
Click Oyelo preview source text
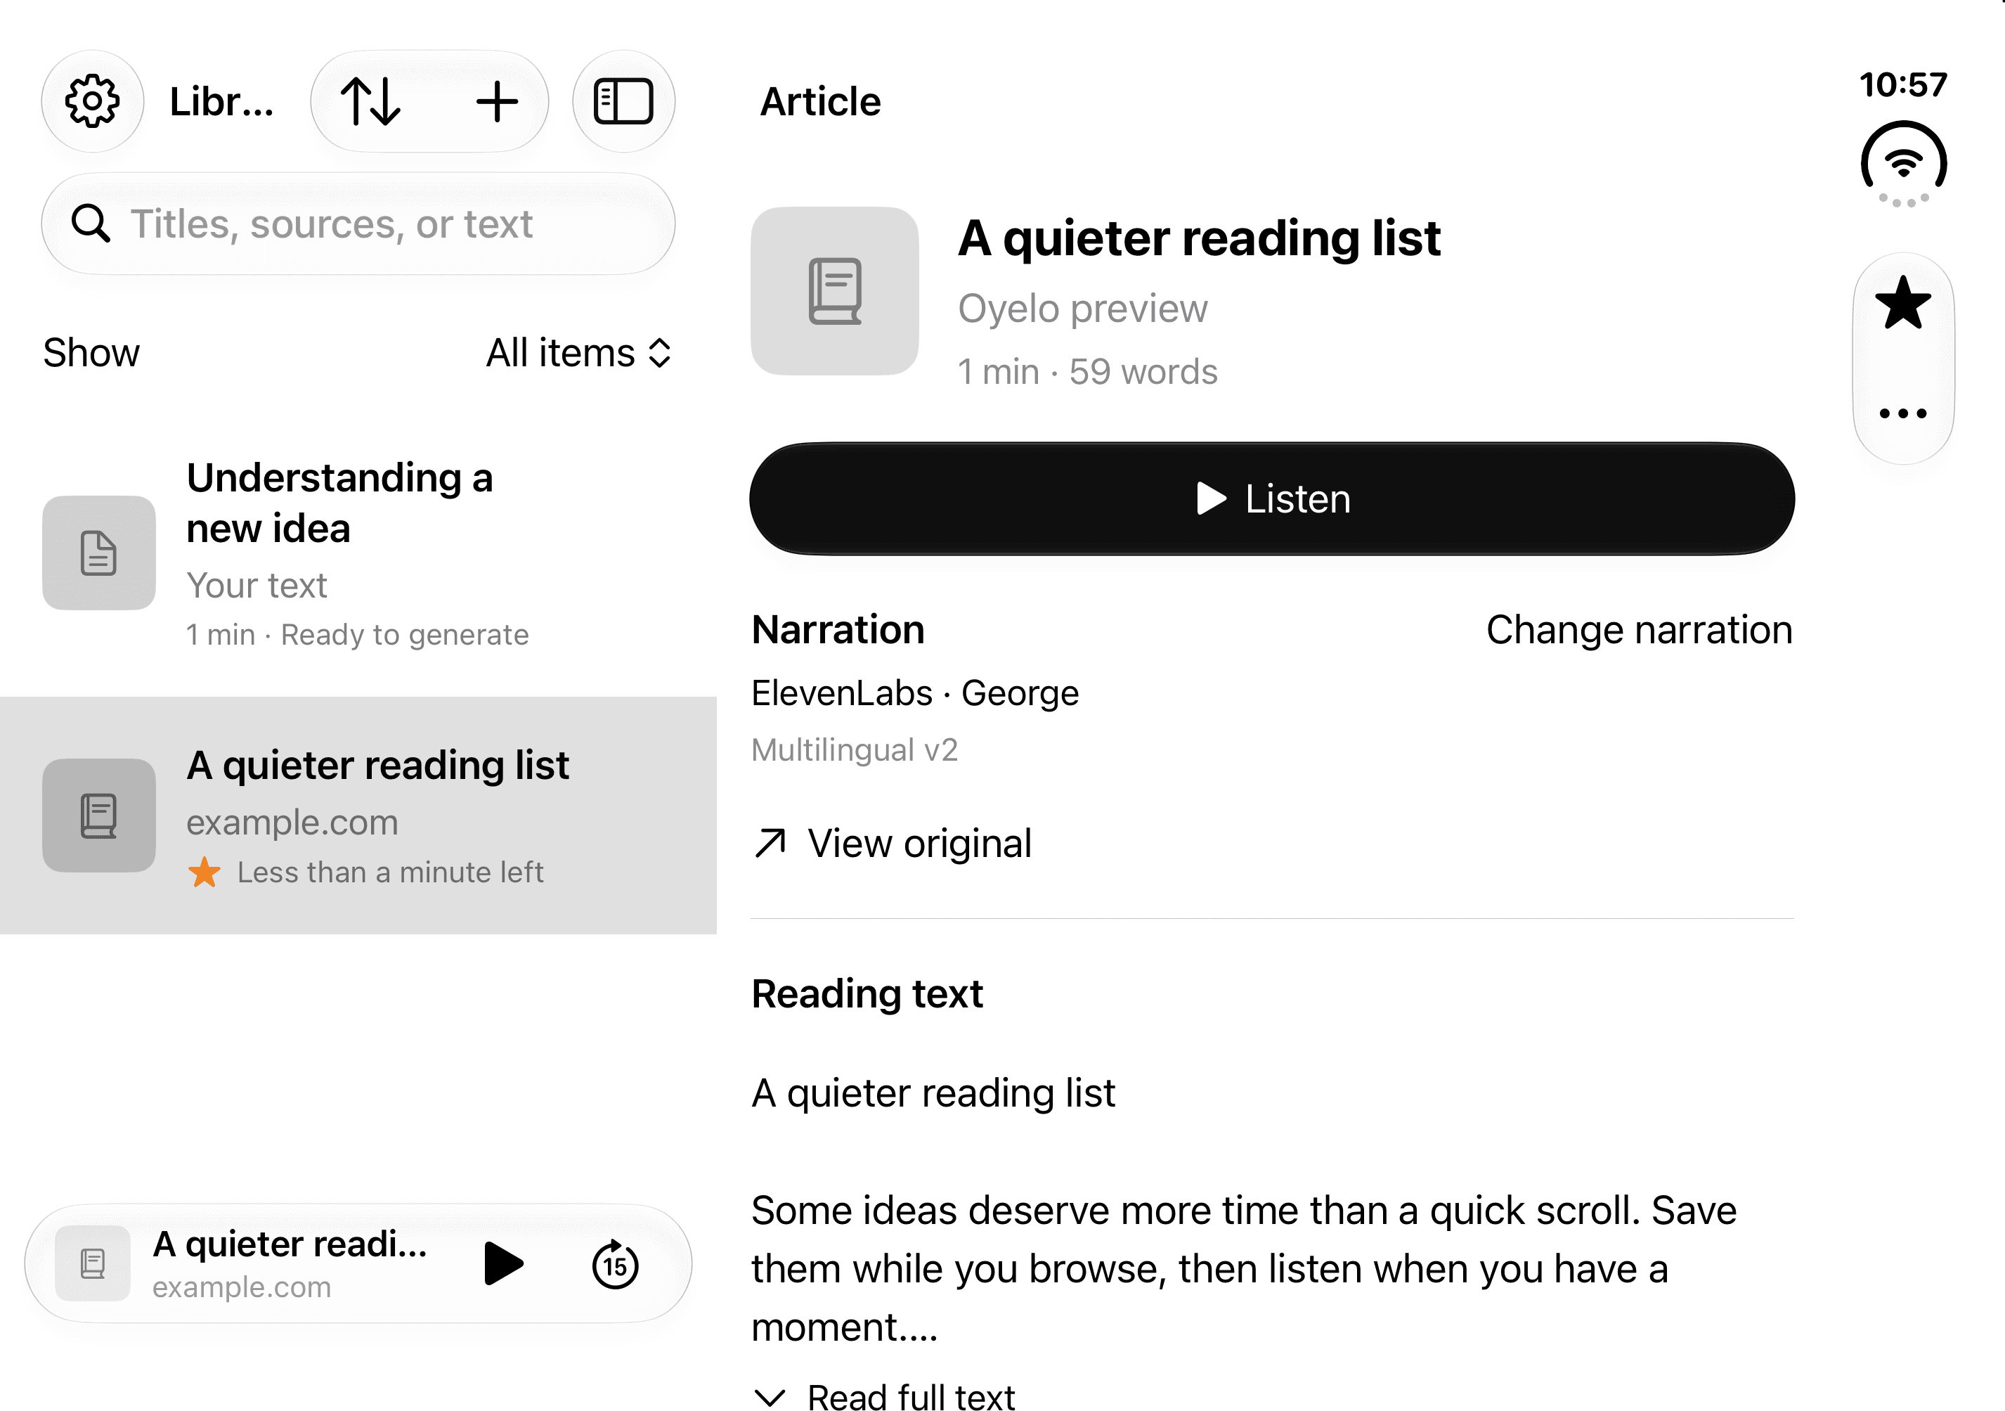click(1082, 309)
